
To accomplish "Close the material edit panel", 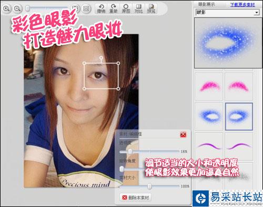I will pyautogui.click(x=183, y=135).
